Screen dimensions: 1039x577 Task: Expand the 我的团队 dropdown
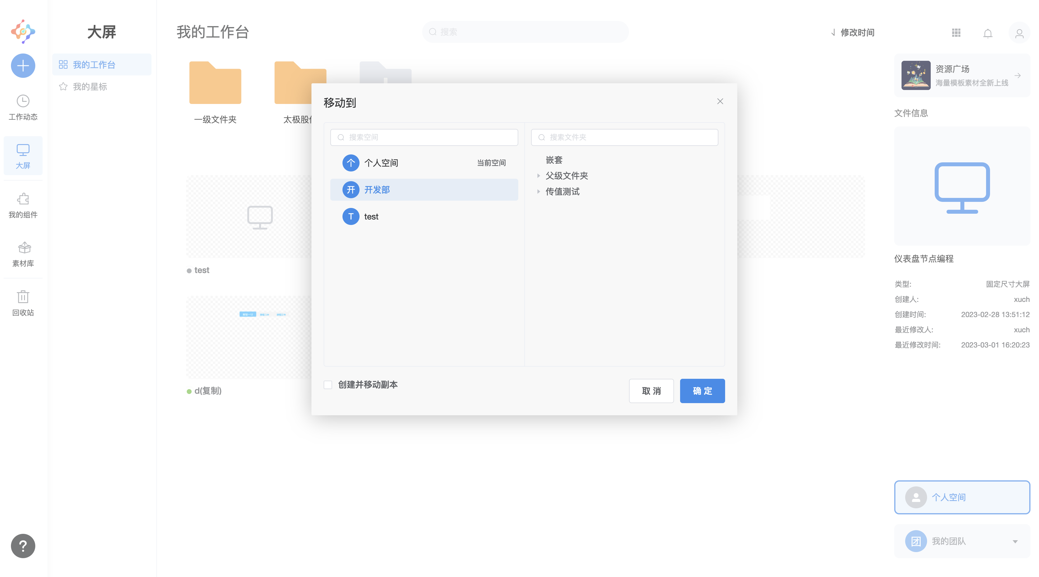tap(1015, 541)
